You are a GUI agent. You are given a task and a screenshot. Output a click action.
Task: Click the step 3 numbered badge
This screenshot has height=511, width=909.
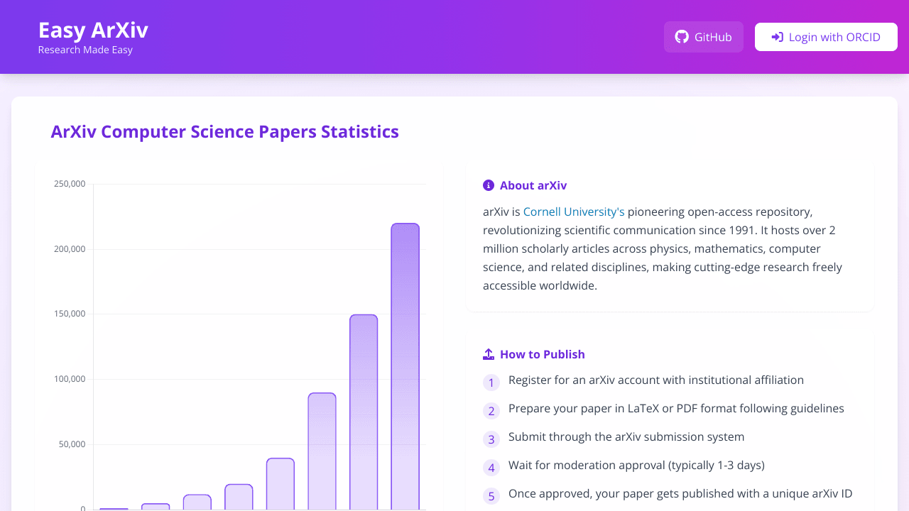tap(491, 439)
